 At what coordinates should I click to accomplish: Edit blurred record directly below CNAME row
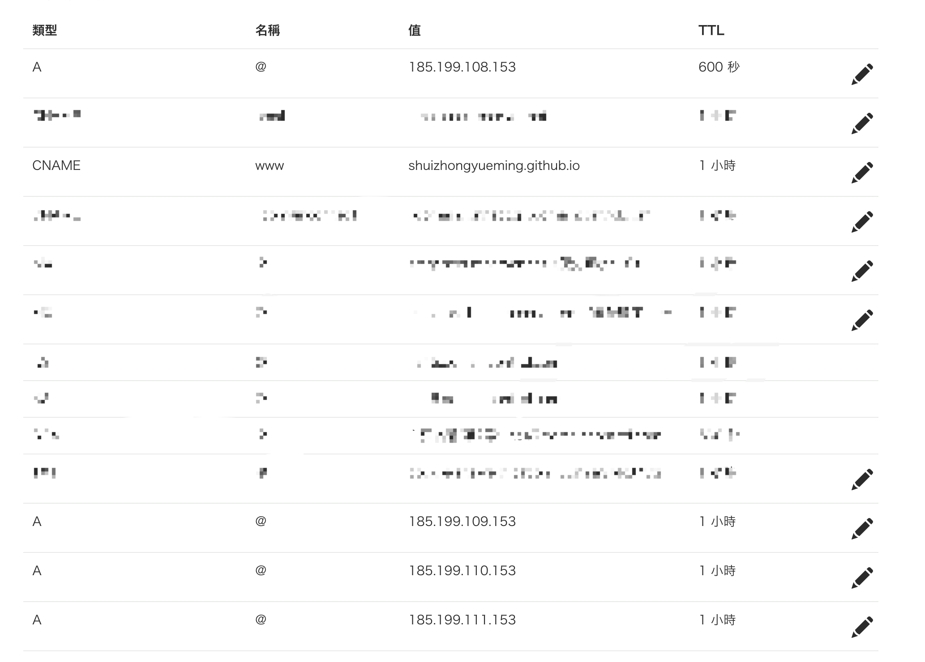tap(862, 222)
